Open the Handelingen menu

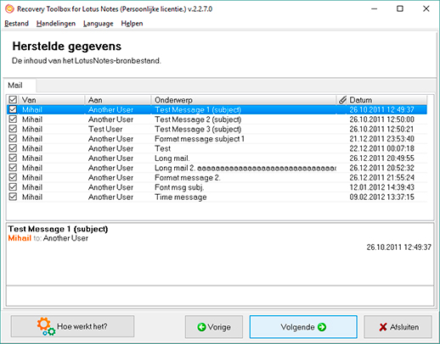click(x=56, y=24)
